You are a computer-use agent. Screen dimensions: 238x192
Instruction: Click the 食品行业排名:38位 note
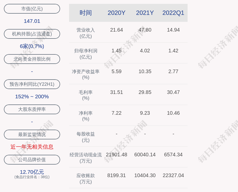tap(32, 177)
